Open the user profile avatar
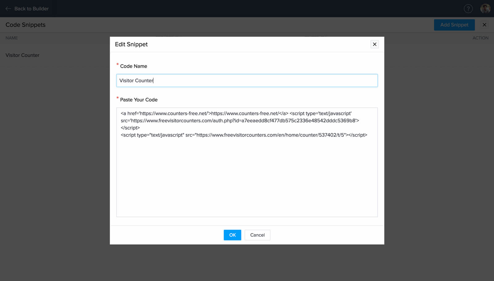Image resolution: width=494 pixels, height=281 pixels. [x=485, y=9]
